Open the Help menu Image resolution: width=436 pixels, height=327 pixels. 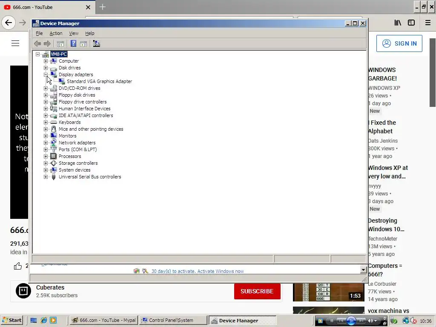point(89,33)
